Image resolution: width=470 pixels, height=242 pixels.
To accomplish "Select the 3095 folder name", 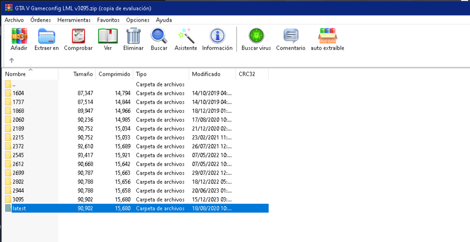I will tap(18, 199).
